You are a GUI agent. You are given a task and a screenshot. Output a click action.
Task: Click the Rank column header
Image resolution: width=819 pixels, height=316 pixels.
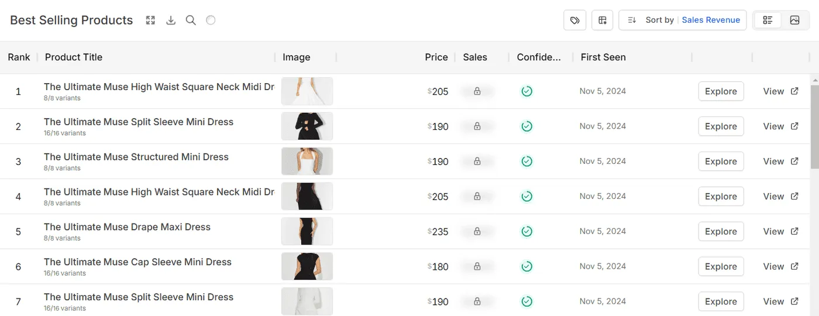(19, 57)
